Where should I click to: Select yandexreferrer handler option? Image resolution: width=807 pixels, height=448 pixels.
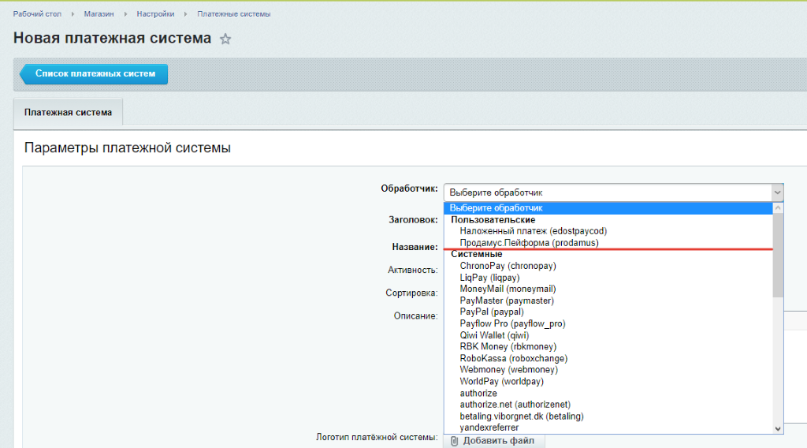click(x=489, y=427)
